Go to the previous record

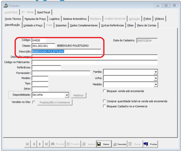[34, 144]
